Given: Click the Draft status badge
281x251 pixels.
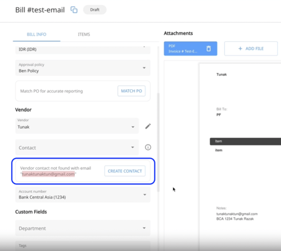Looking at the screenshot, I should (95, 10).
